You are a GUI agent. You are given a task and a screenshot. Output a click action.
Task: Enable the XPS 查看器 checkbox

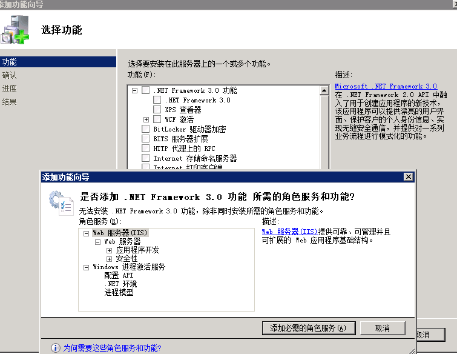pos(157,110)
